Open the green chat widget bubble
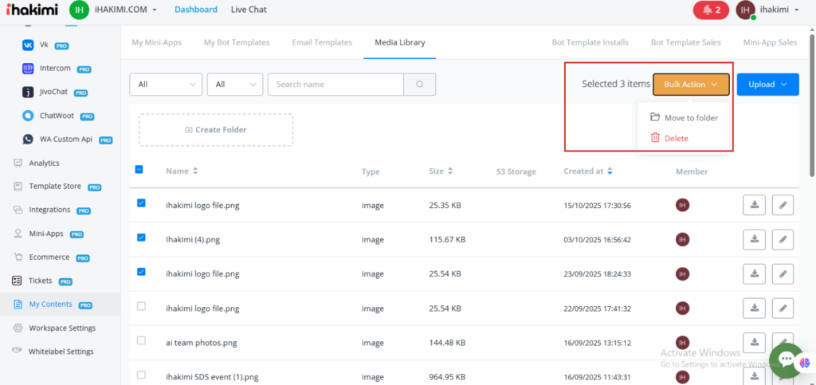Screen dimensions: 816x385 786,360
